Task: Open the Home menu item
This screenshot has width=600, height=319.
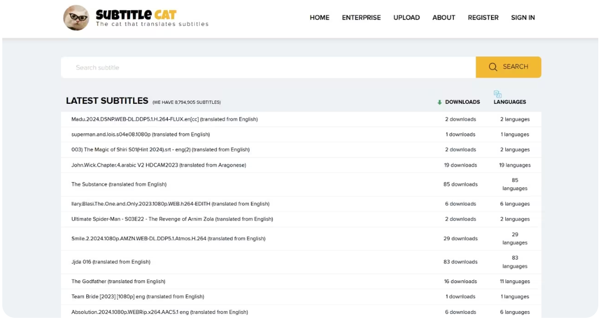Action: coord(319,18)
